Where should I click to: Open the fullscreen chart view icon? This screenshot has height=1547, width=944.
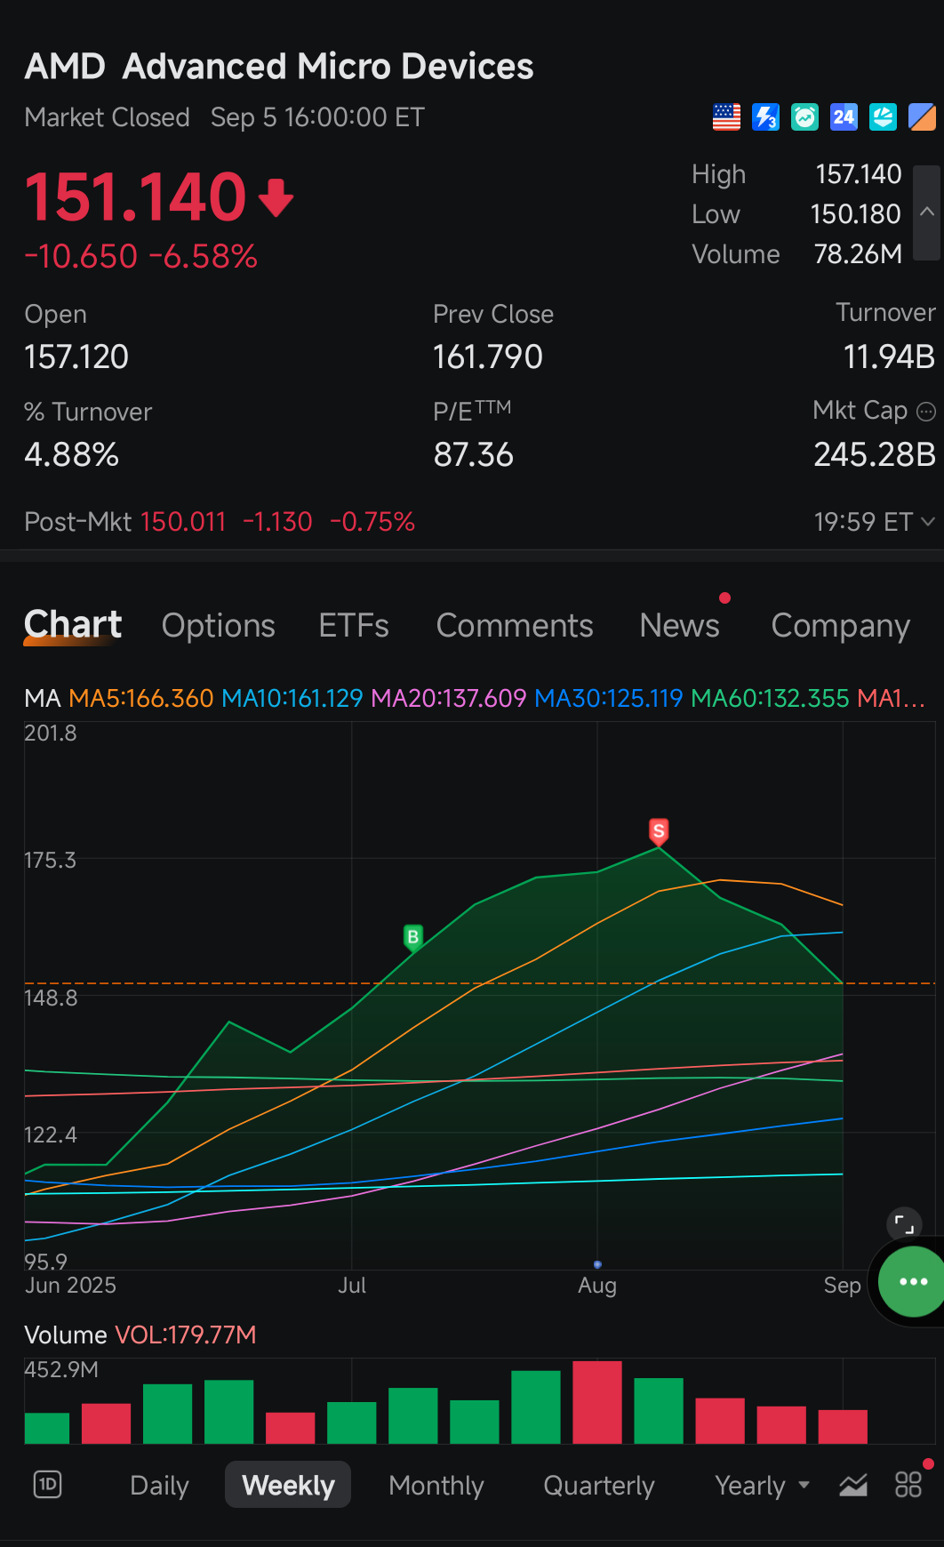pyautogui.click(x=904, y=1224)
